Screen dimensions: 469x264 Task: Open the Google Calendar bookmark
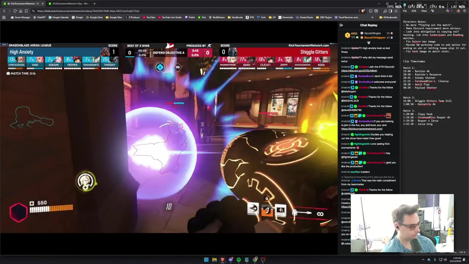(59, 17)
